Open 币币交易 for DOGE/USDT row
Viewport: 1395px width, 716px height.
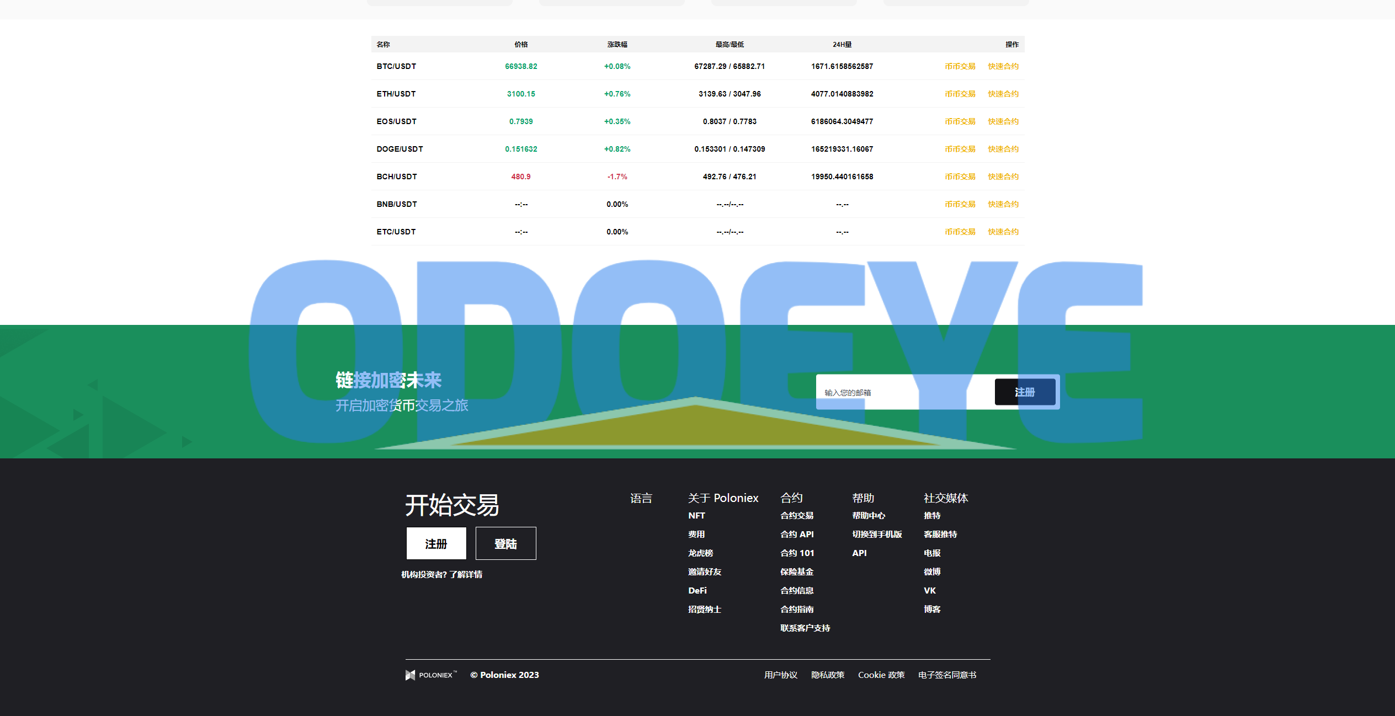tap(960, 149)
